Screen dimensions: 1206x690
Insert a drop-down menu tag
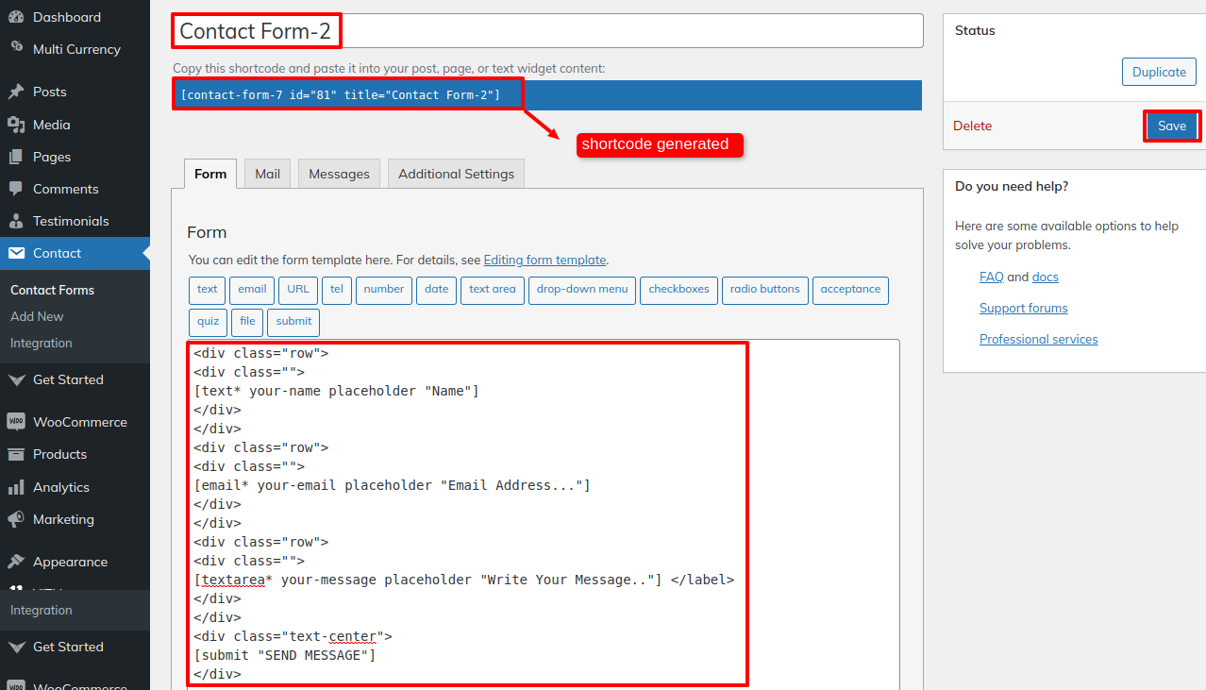581,290
